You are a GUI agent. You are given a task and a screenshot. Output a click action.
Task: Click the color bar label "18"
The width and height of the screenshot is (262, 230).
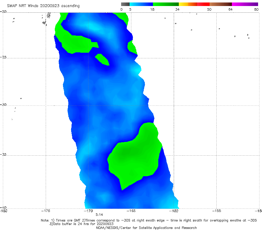pos(152,10)
